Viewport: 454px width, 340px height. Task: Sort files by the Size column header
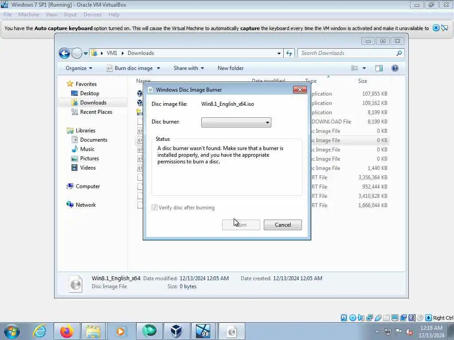coord(363,81)
